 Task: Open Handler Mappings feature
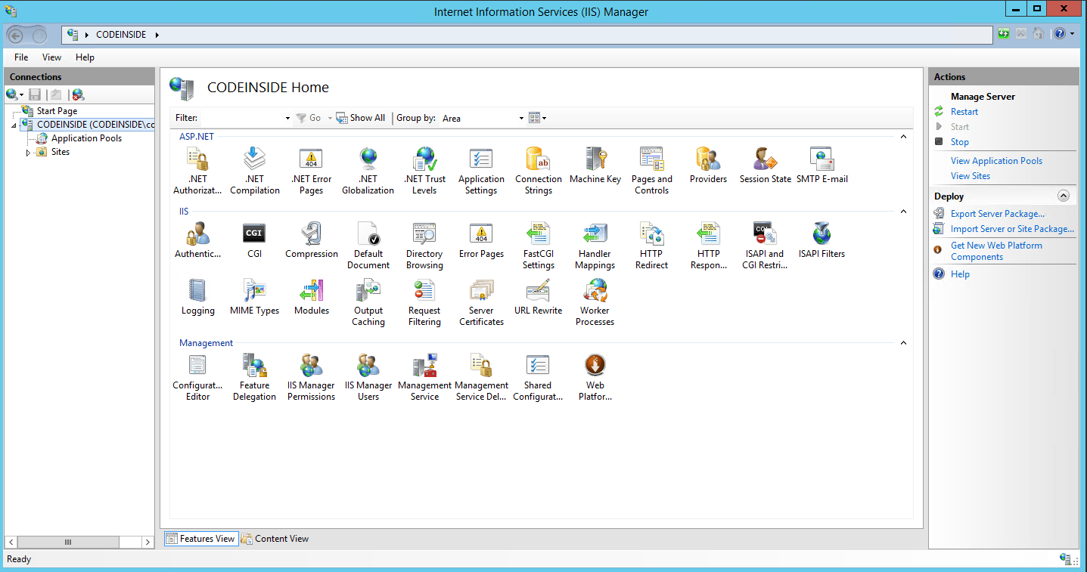point(595,246)
